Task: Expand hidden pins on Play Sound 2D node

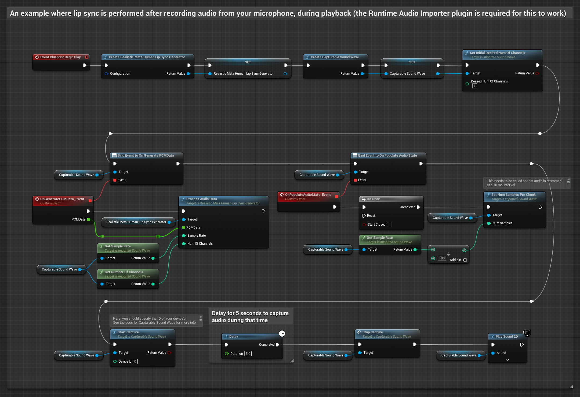Action: pos(508,360)
